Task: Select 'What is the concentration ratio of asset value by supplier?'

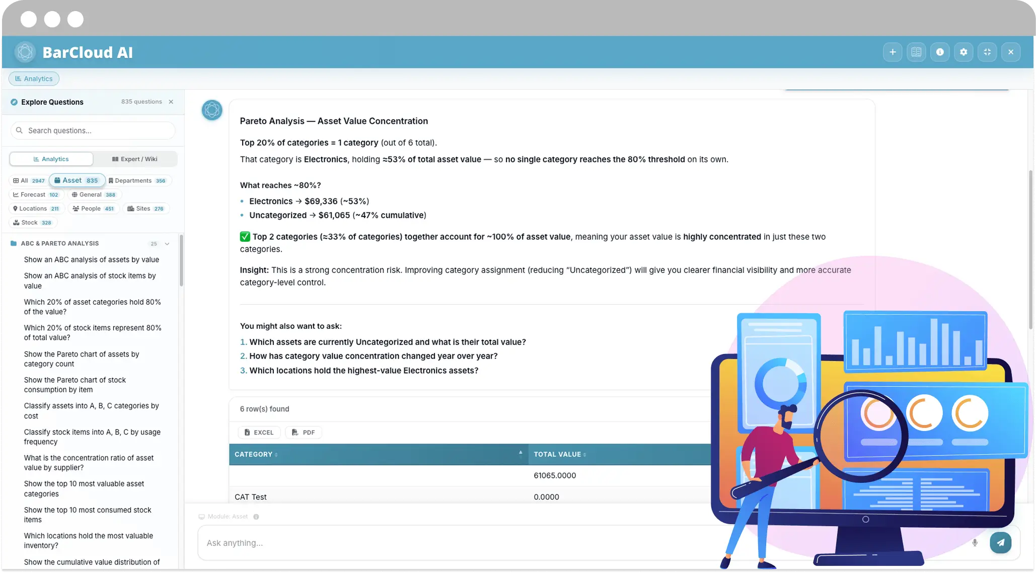Action: (89, 463)
